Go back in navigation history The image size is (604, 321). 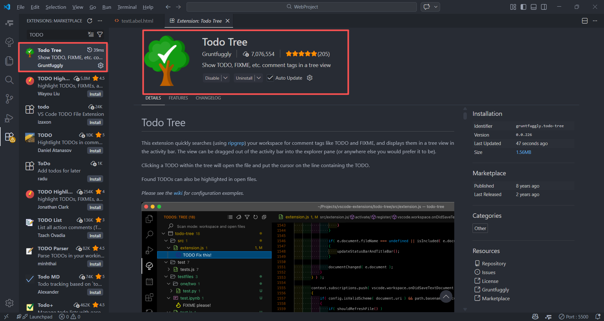coord(168,7)
